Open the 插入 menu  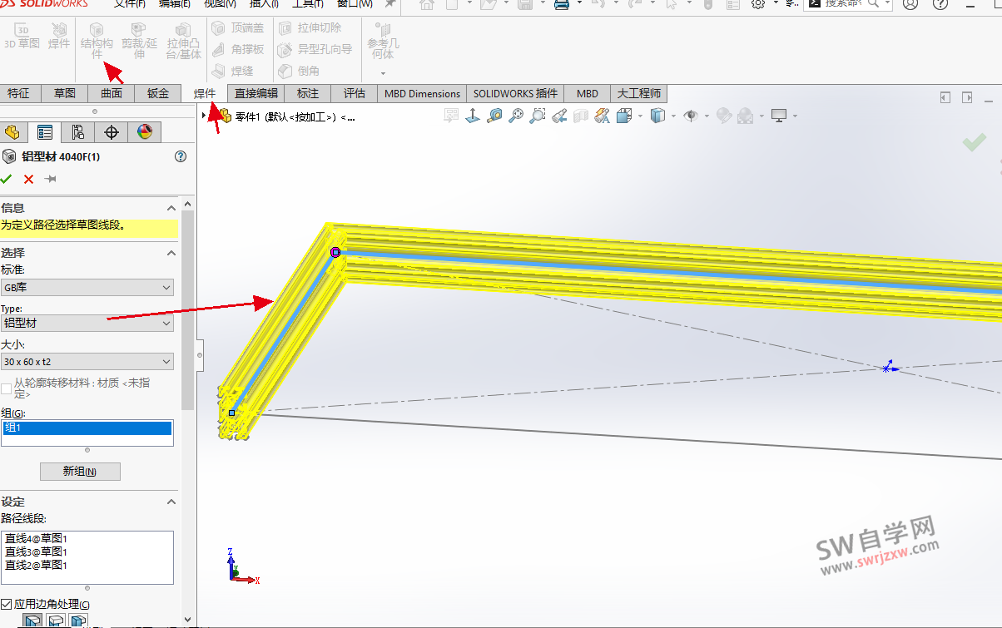coord(264,4)
